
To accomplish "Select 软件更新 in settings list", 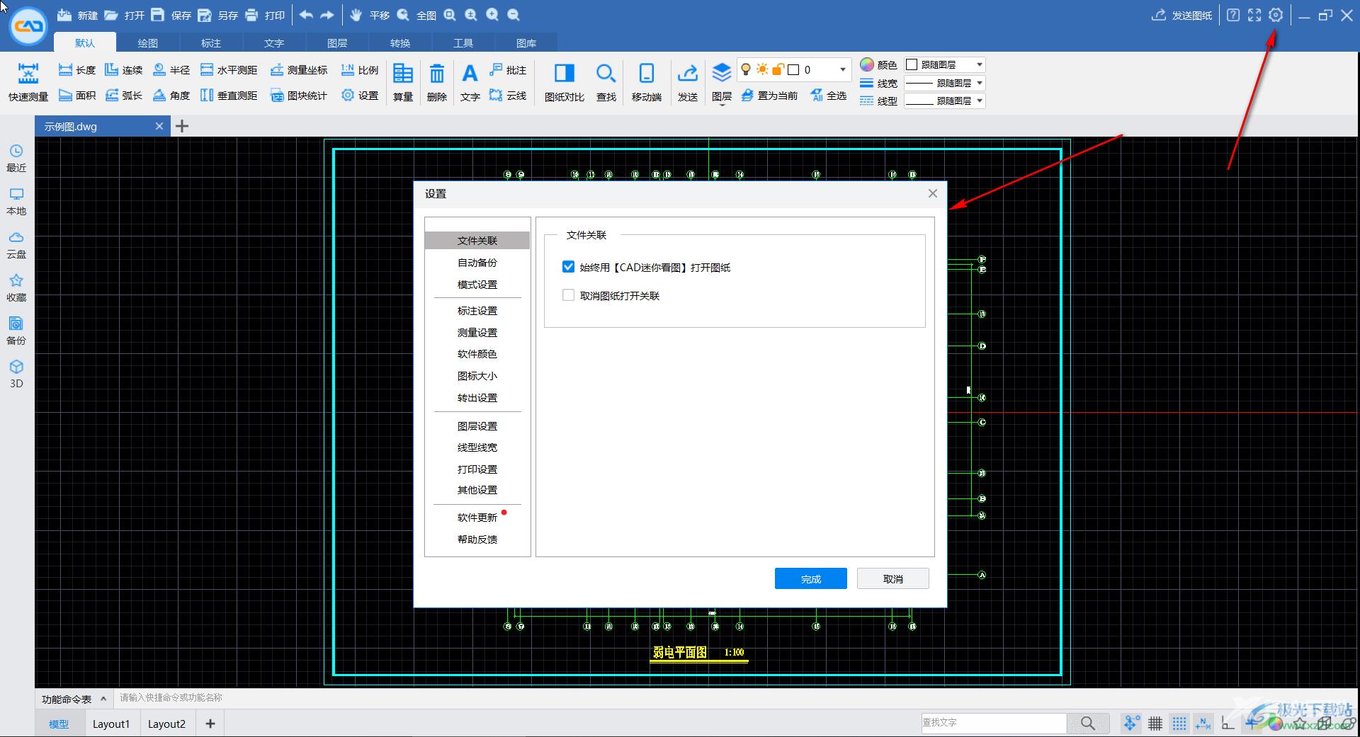I will click(477, 518).
